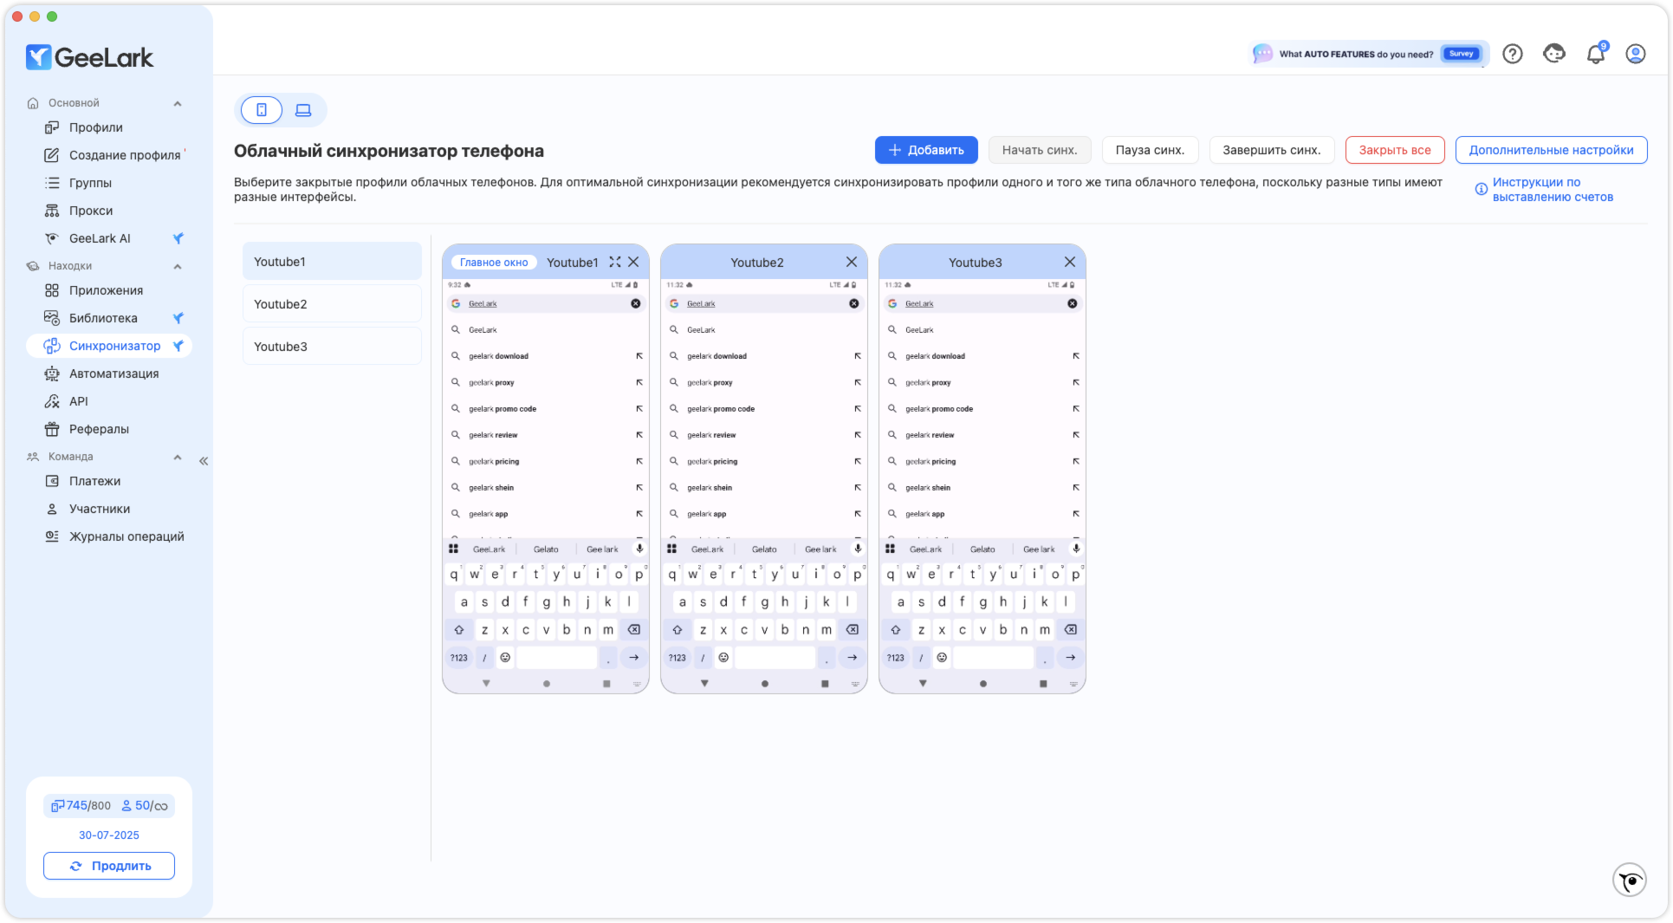This screenshot has width=1673, height=923.
Task: Tap microphone icon on the Youtube2 keyboard
Action: pyautogui.click(x=858, y=549)
